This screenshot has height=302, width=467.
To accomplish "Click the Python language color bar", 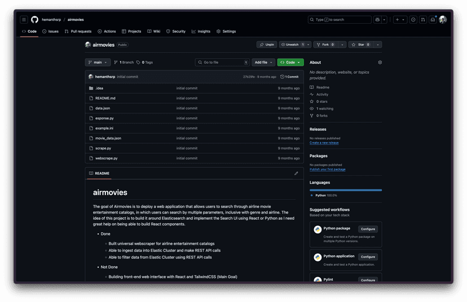I will pos(345,190).
